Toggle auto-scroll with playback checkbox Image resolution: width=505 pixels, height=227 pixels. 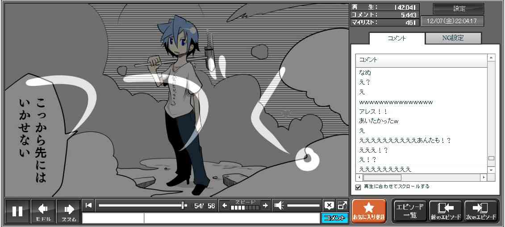pos(358,187)
